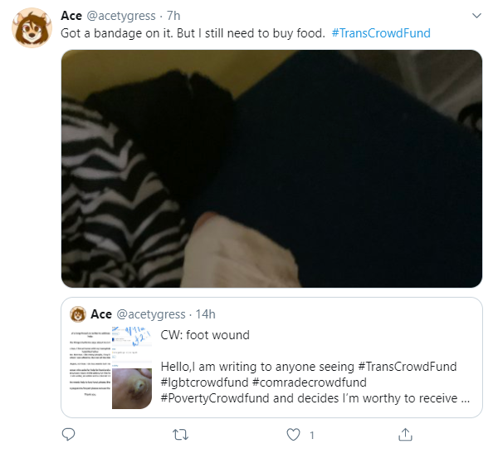The image size is (493, 449).
Task: Open the small avatar in the quoted tweet
Action: pyautogui.click(x=78, y=314)
